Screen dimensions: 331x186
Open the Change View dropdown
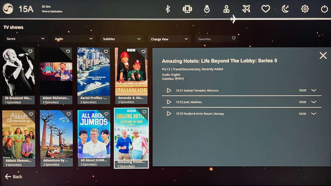pyautogui.click(x=169, y=39)
